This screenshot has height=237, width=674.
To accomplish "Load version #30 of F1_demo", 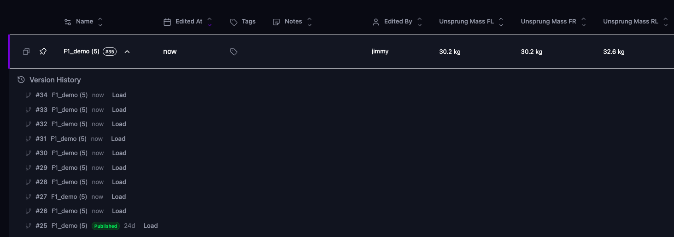I will 119,153.
